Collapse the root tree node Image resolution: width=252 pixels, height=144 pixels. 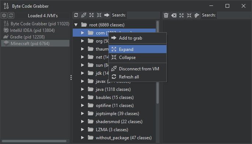point(76,25)
